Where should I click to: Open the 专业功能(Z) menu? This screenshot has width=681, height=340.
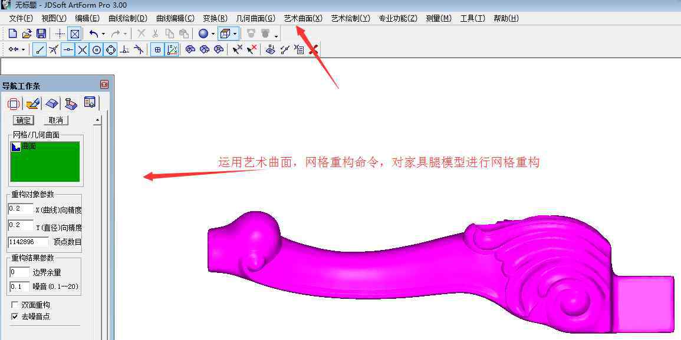coord(398,18)
